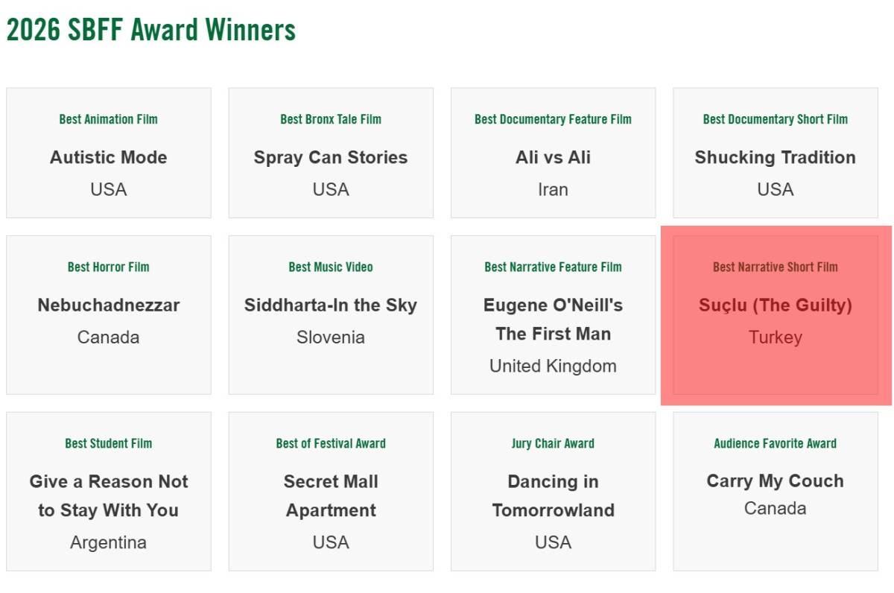Click the Best of Festival Award label
Screen dimensions: 894x593
click(330, 443)
